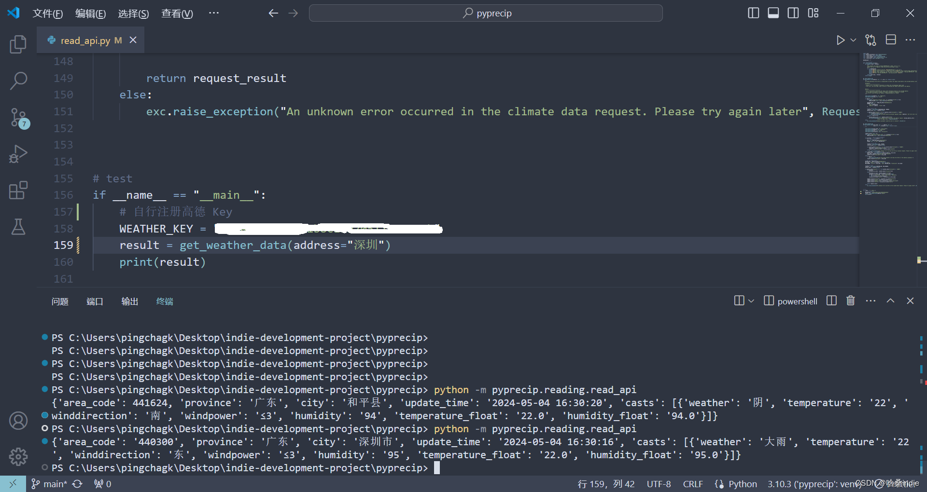
Task: Open the Manage gear menu
Action: click(18, 456)
